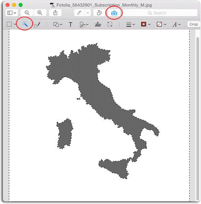Select the Instant Alpha magic wand tool
This screenshot has height=204, width=201.
click(x=25, y=24)
